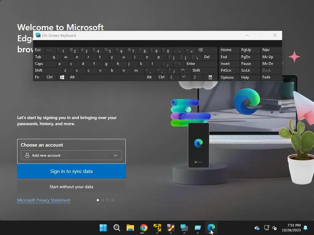Open the Windows Start menu on taskbar
This screenshot has width=314, height=235.
[103, 228]
